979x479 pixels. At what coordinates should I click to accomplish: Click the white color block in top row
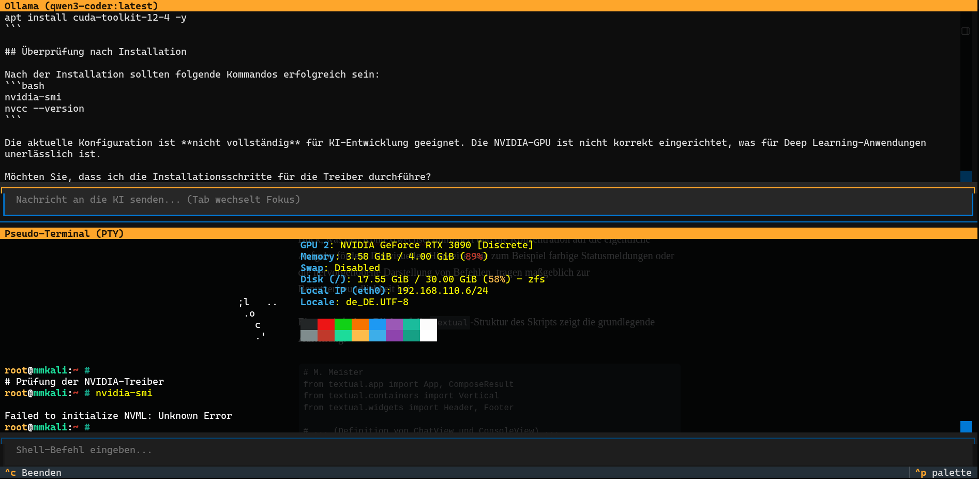pos(428,324)
